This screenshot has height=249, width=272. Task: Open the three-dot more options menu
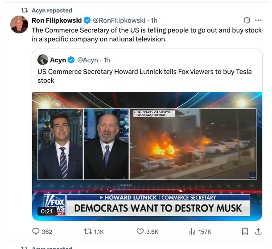[258, 20]
